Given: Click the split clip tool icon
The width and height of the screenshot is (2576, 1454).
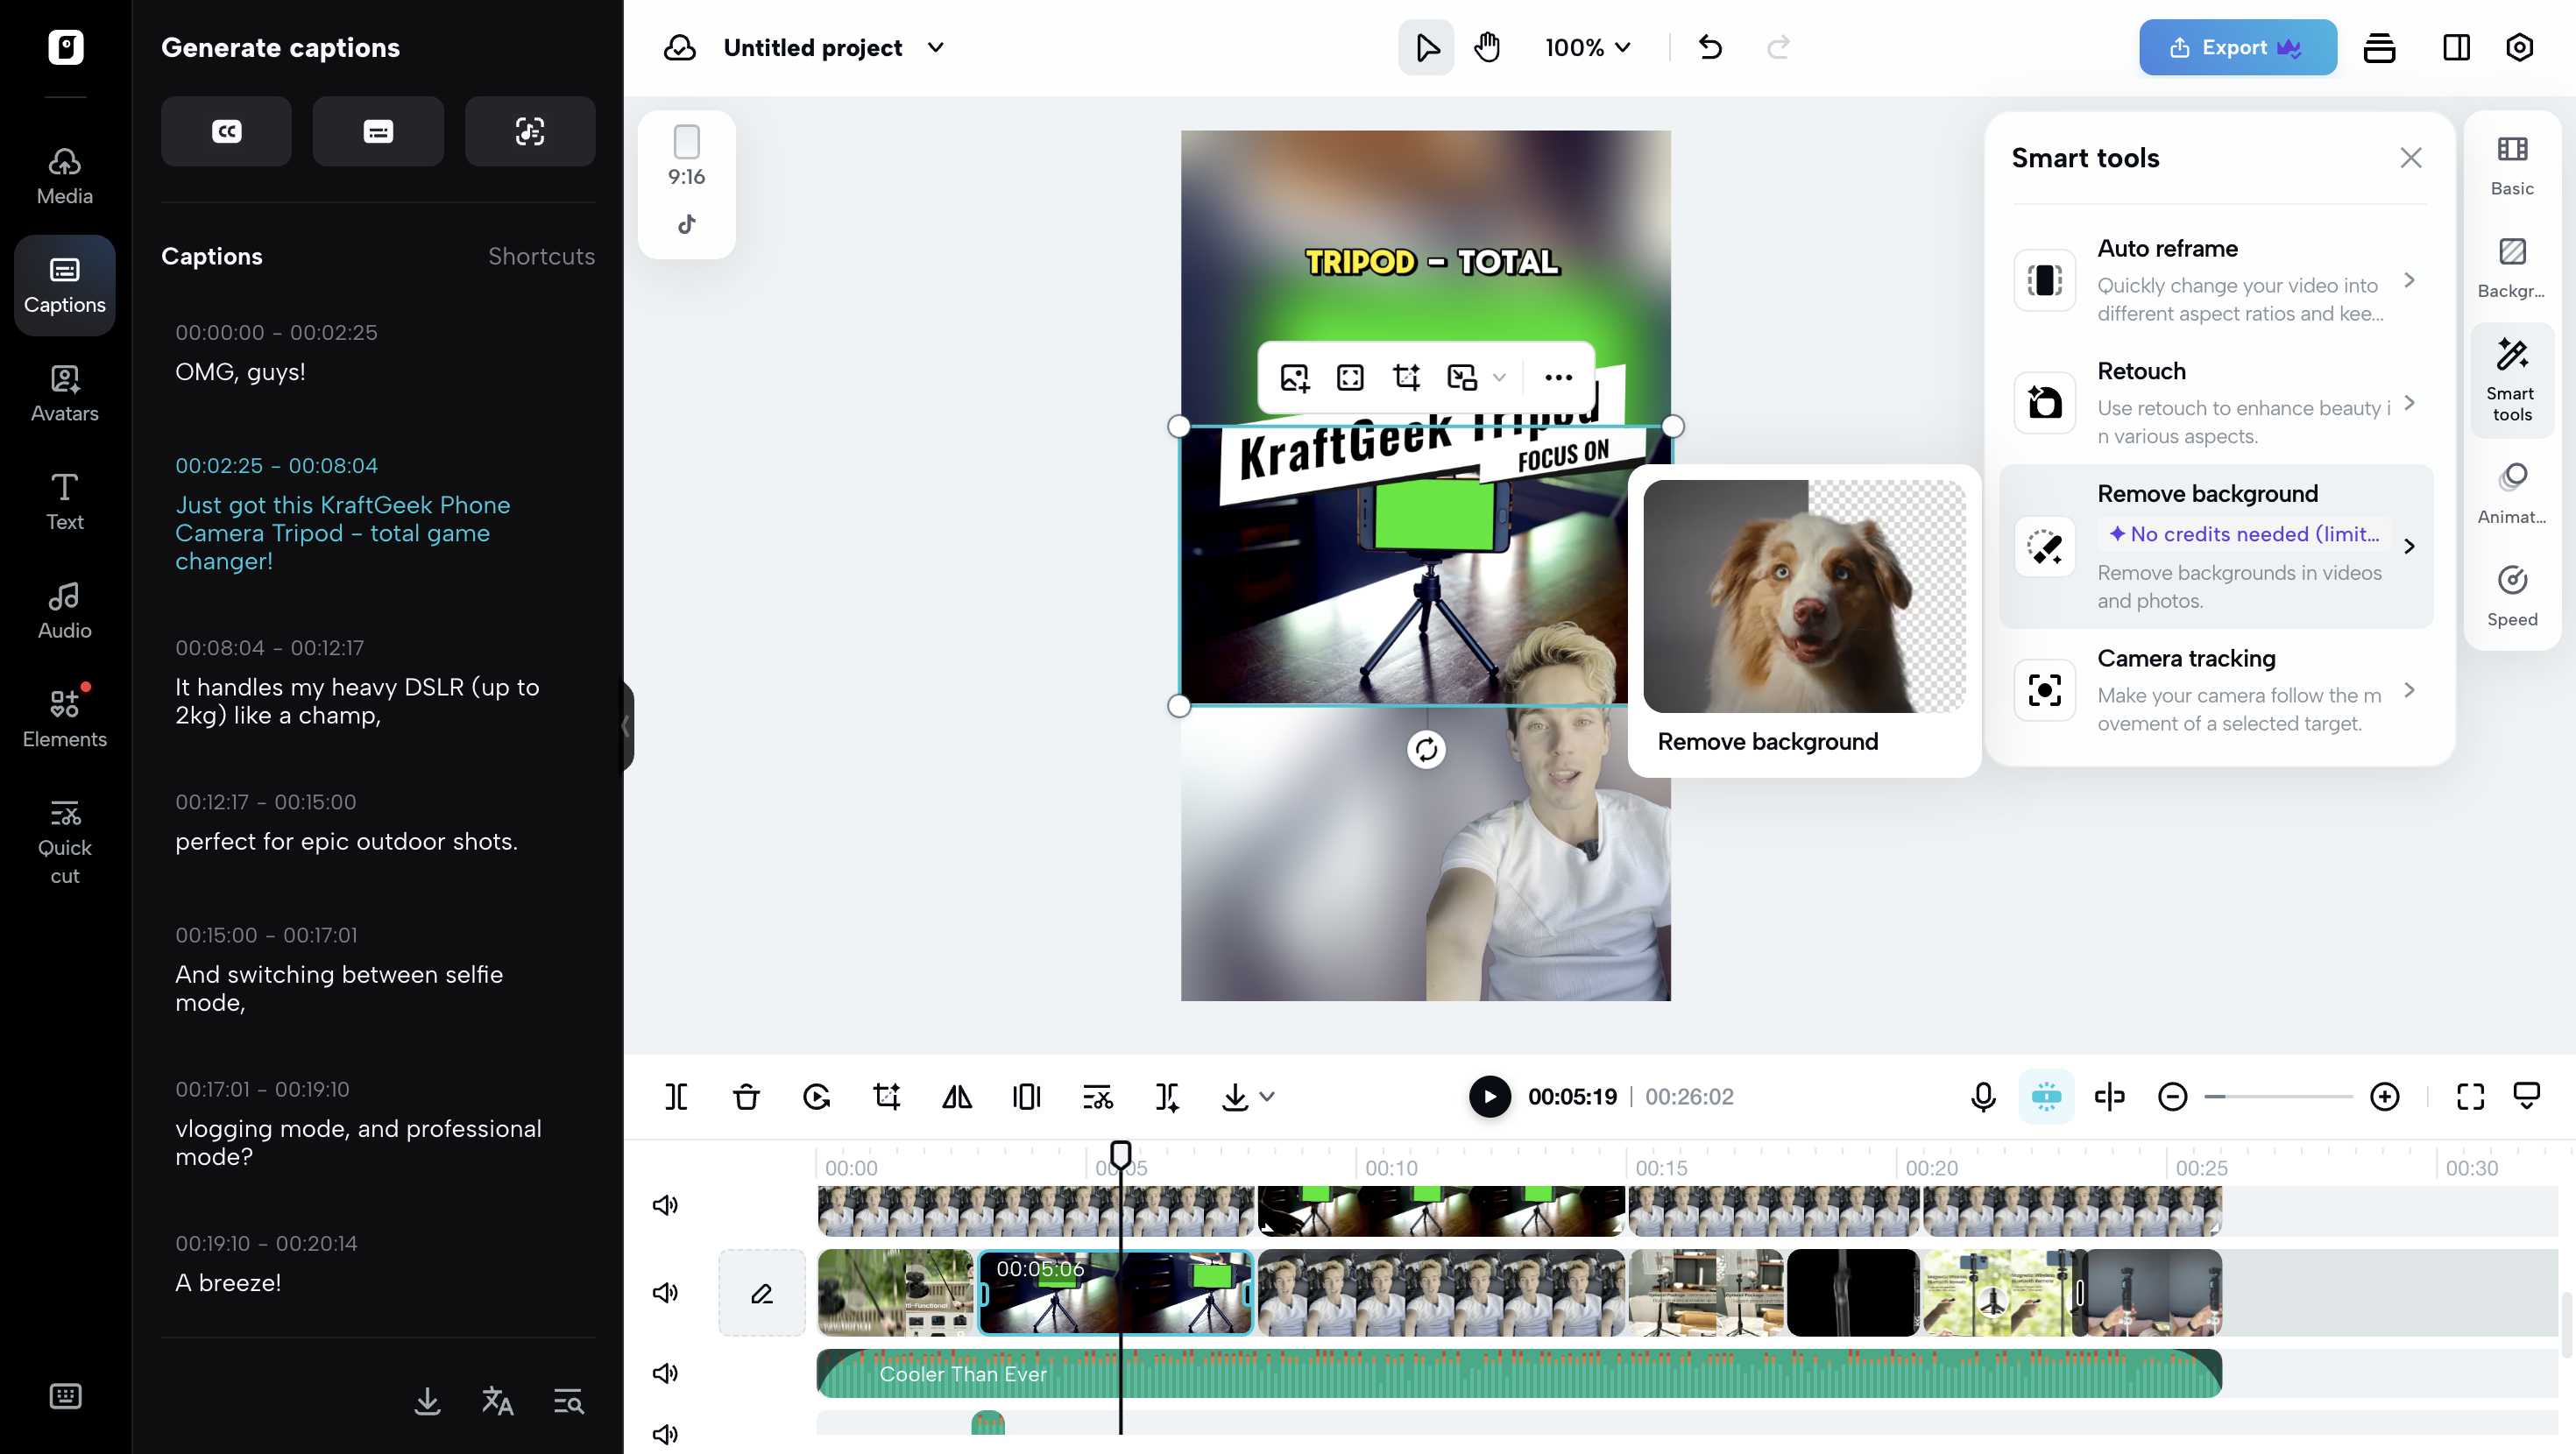Looking at the screenshot, I should 676,1097.
